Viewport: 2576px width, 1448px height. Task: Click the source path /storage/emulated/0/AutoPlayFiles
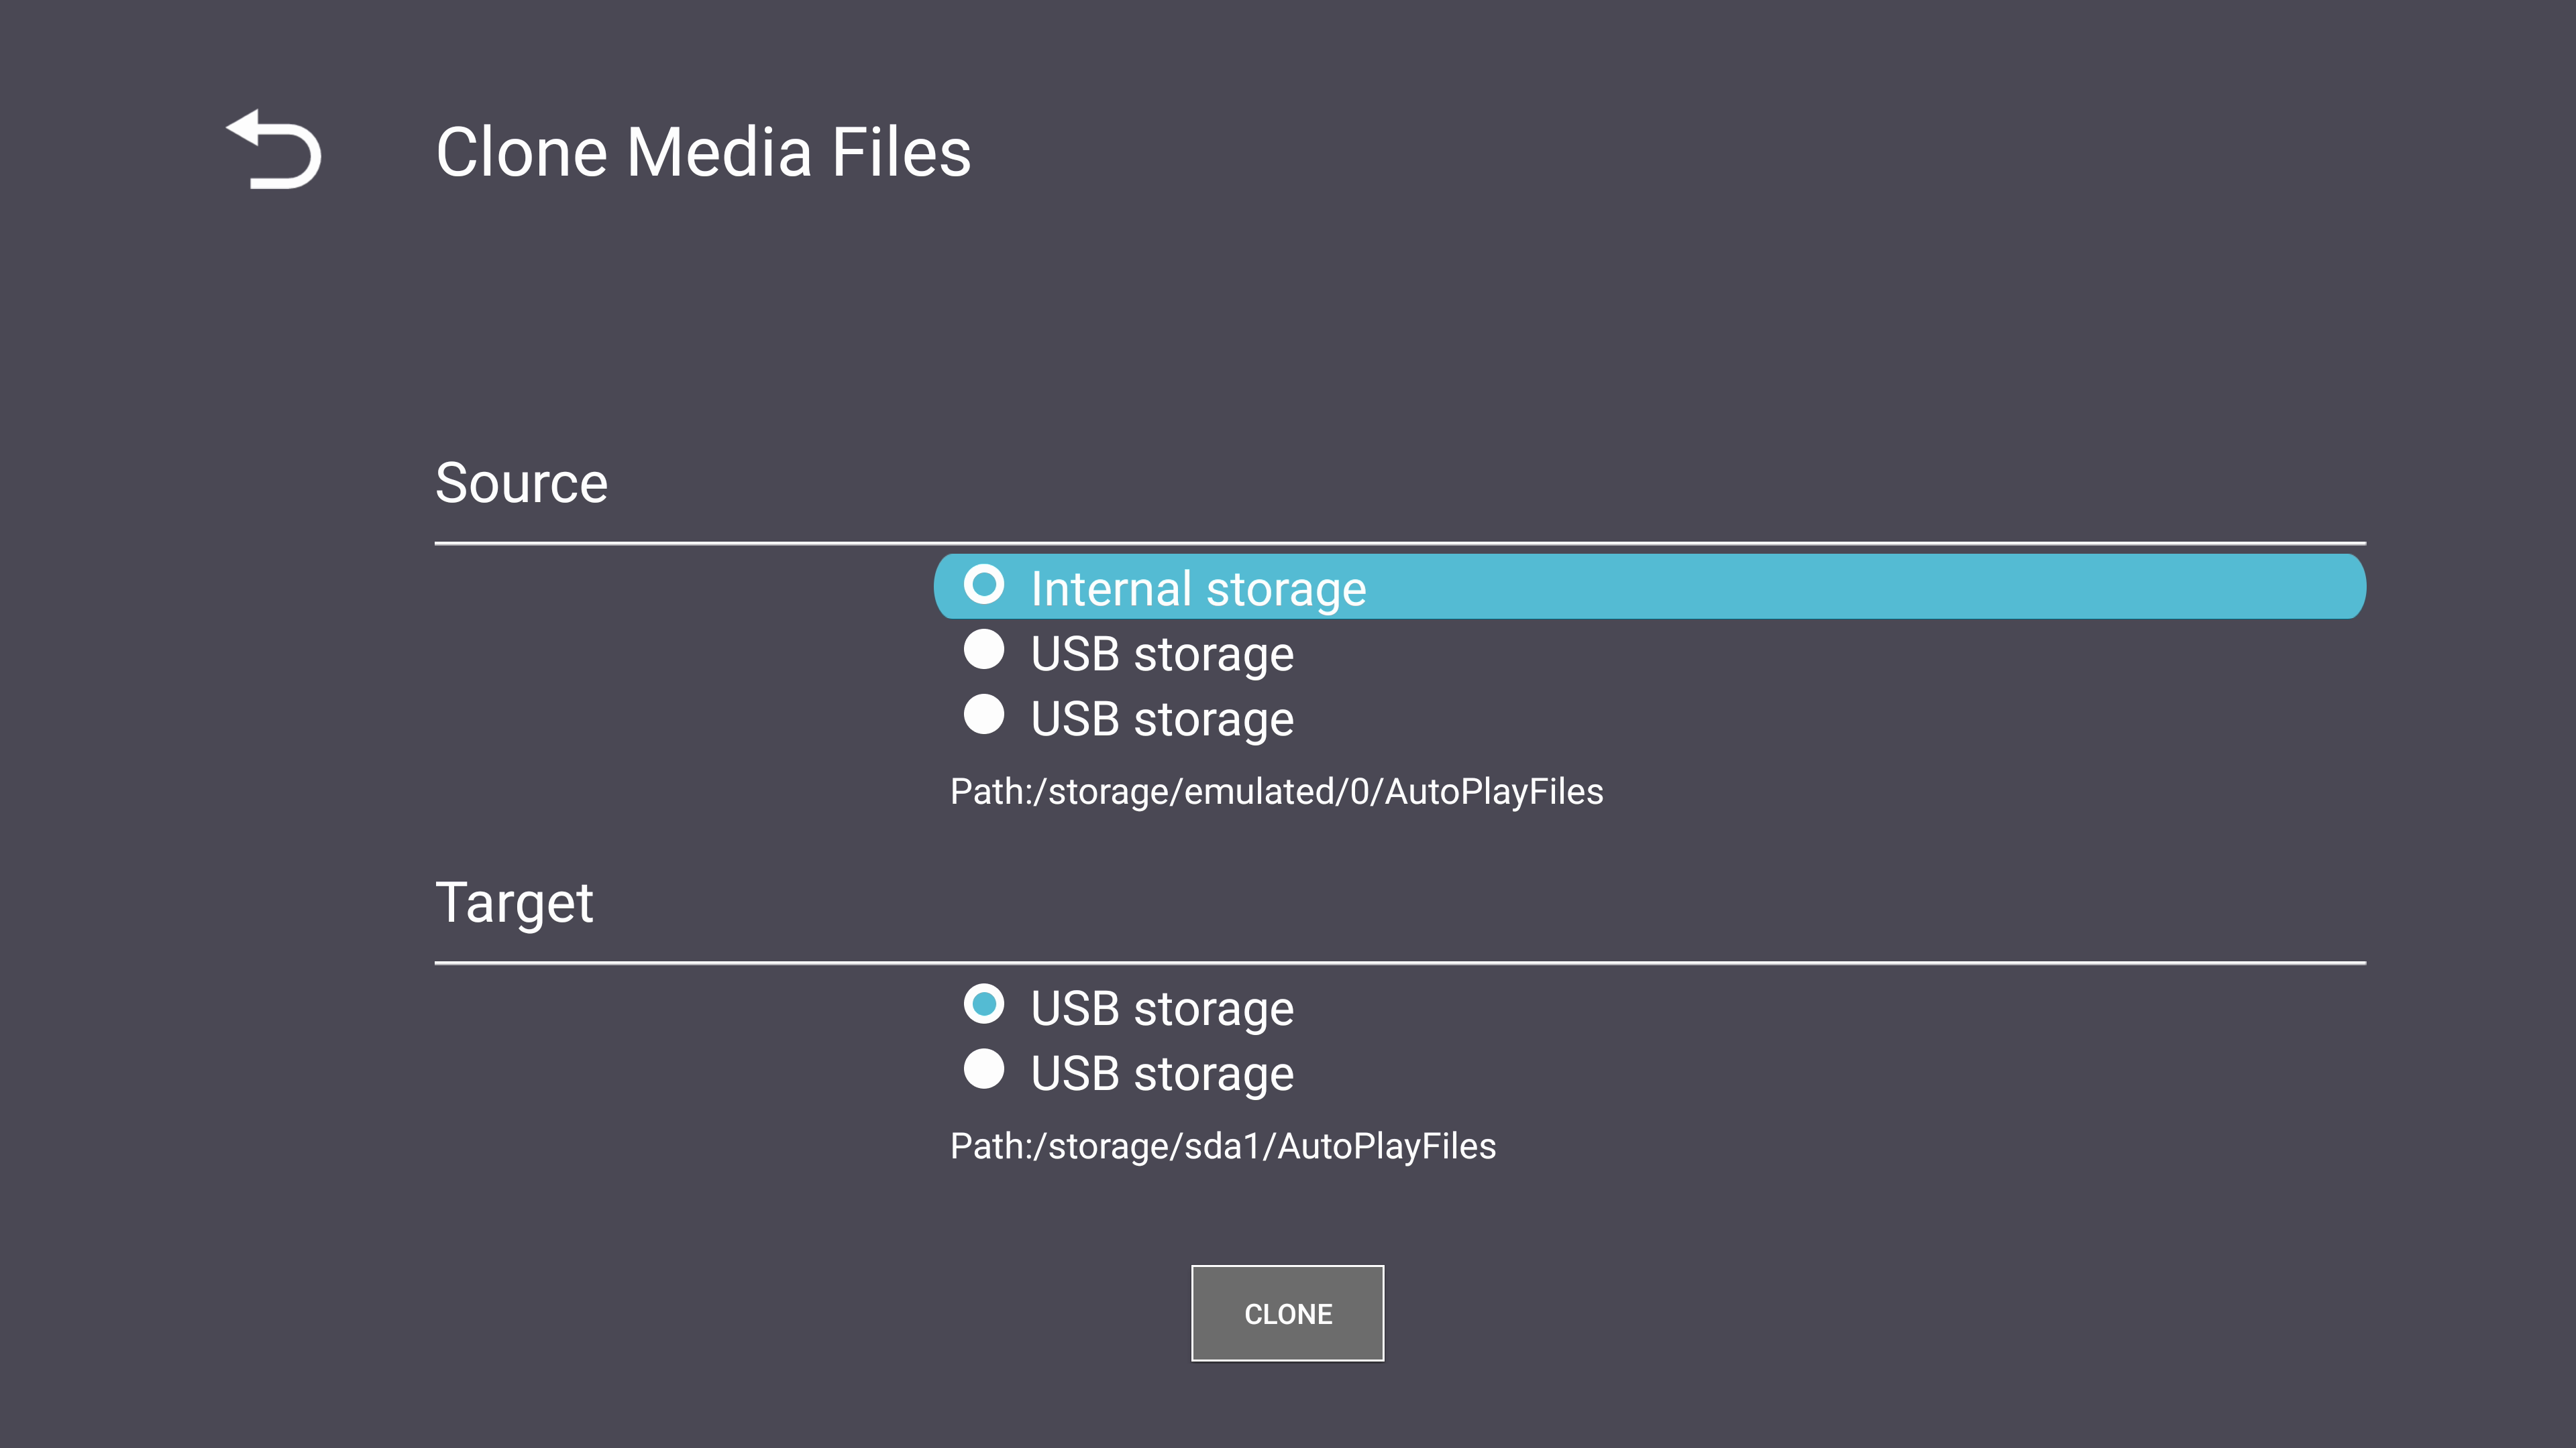point(1276,792)
